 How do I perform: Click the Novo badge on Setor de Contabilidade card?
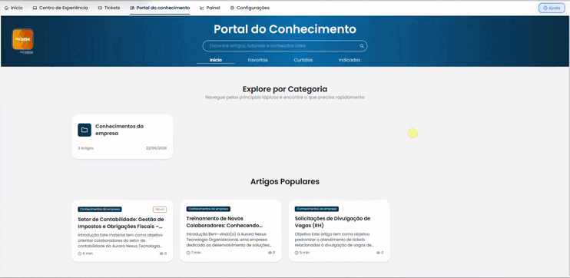click(160, 210)
